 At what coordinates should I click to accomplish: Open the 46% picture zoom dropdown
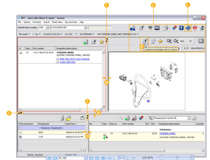191,41
